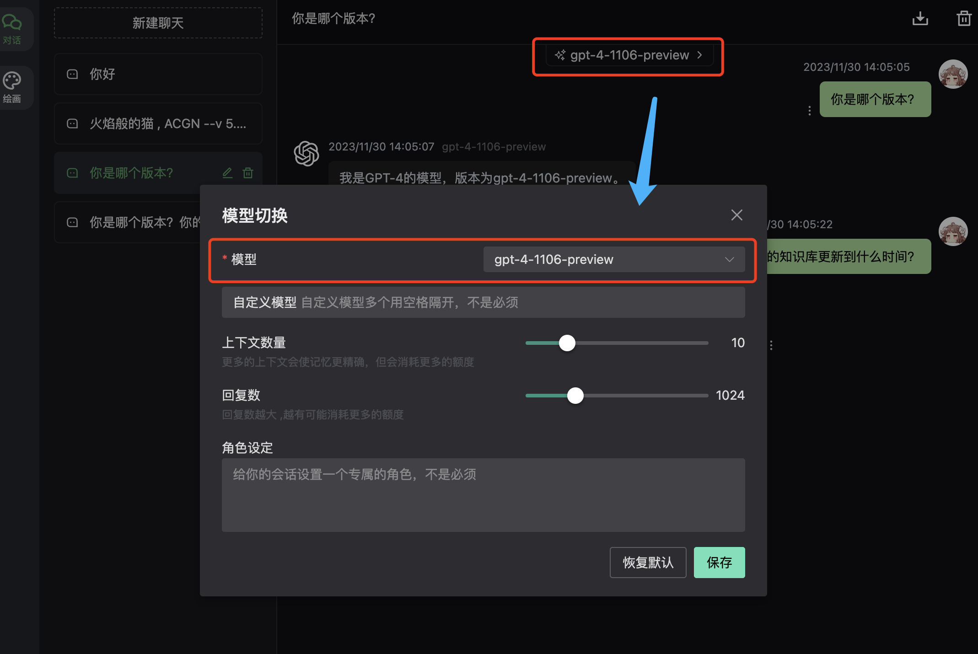This screenshot has height=654, width=978.
Task: Click edit pencil on selected chat
Action: [x=227, y=173]
